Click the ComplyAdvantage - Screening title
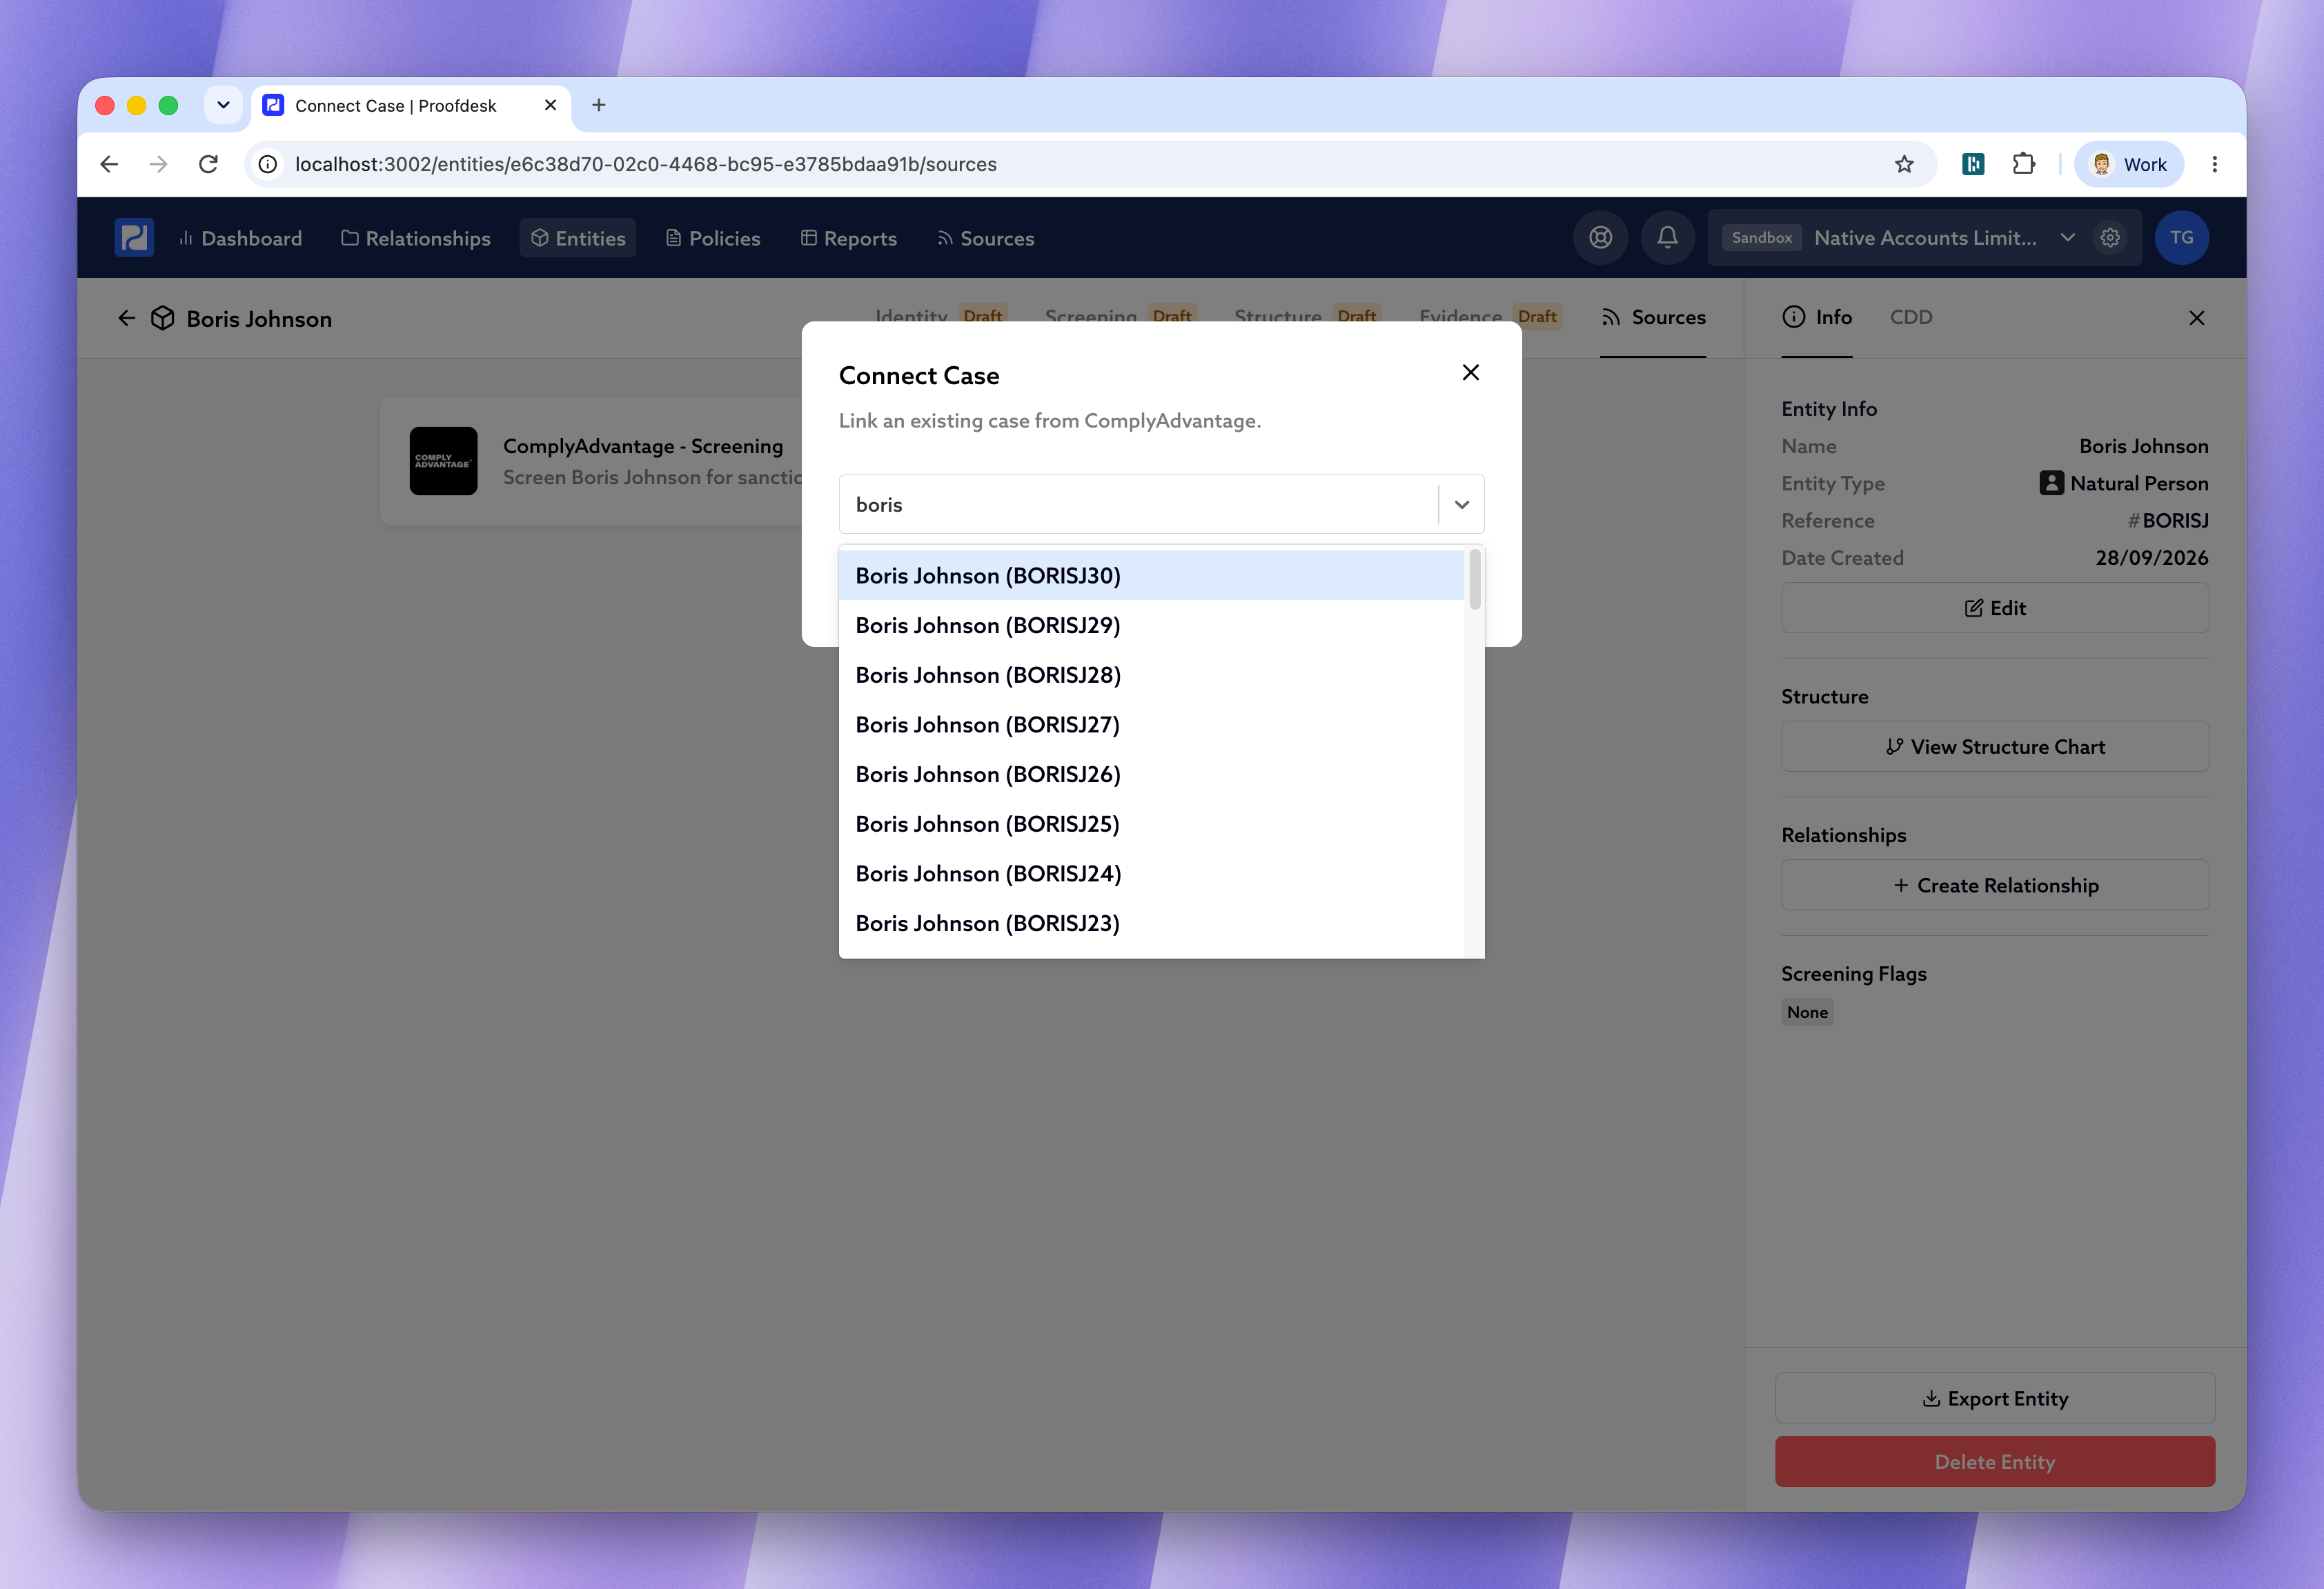This screenshot has width=2324, height=1589. [643, 446]
